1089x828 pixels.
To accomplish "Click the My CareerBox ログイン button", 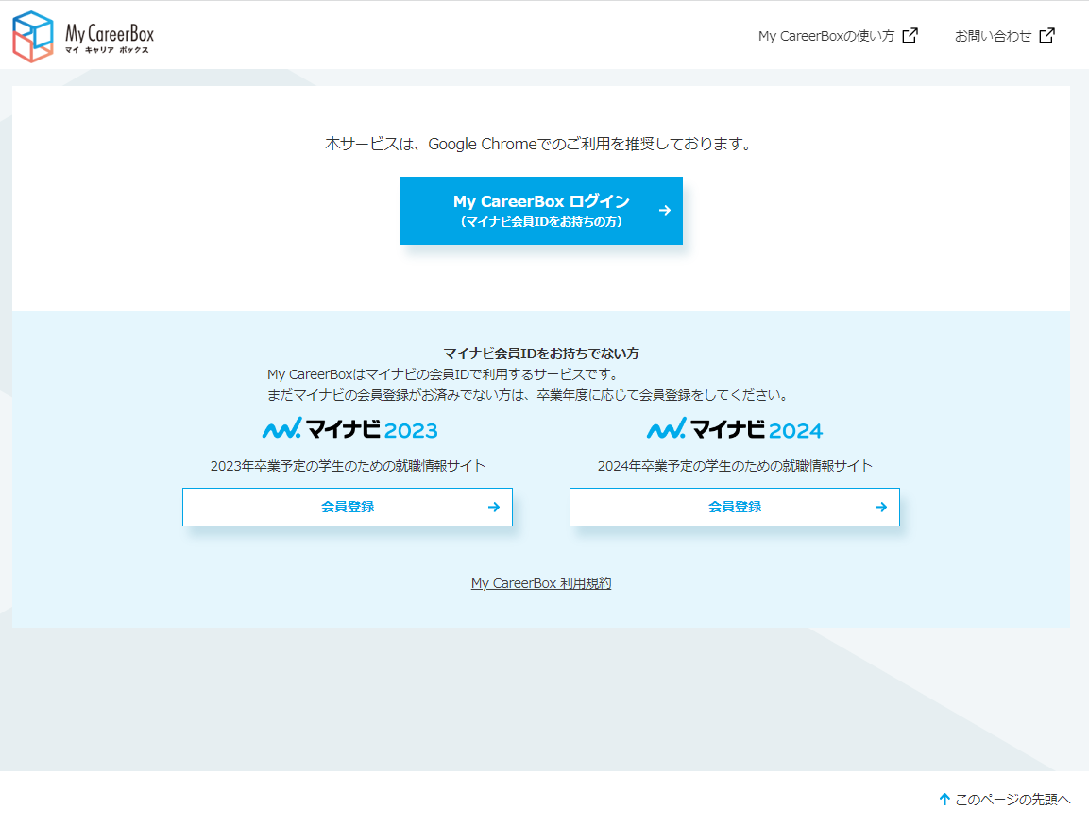I will pyautogui.click(x=541, y=211).
